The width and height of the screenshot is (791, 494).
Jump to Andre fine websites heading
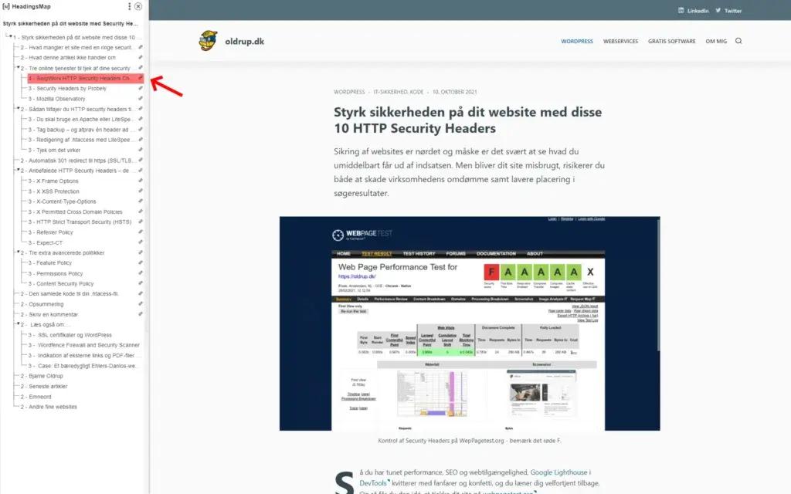49,407
